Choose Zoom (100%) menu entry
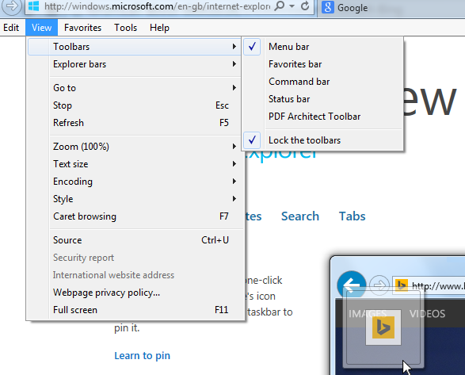This screenshot has width=465, height=375. (135, 147)
